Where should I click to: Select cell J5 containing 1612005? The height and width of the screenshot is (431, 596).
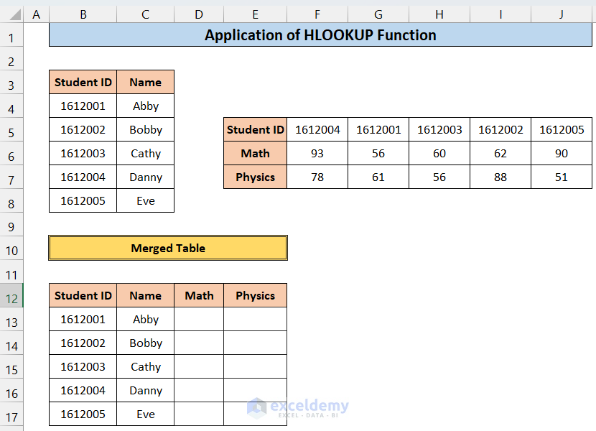click(x=562, y=130)
